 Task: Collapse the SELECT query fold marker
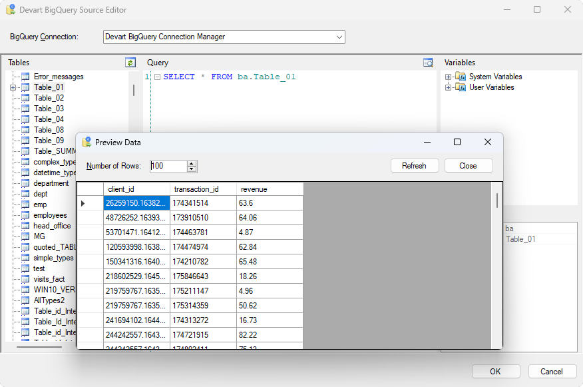156,77
